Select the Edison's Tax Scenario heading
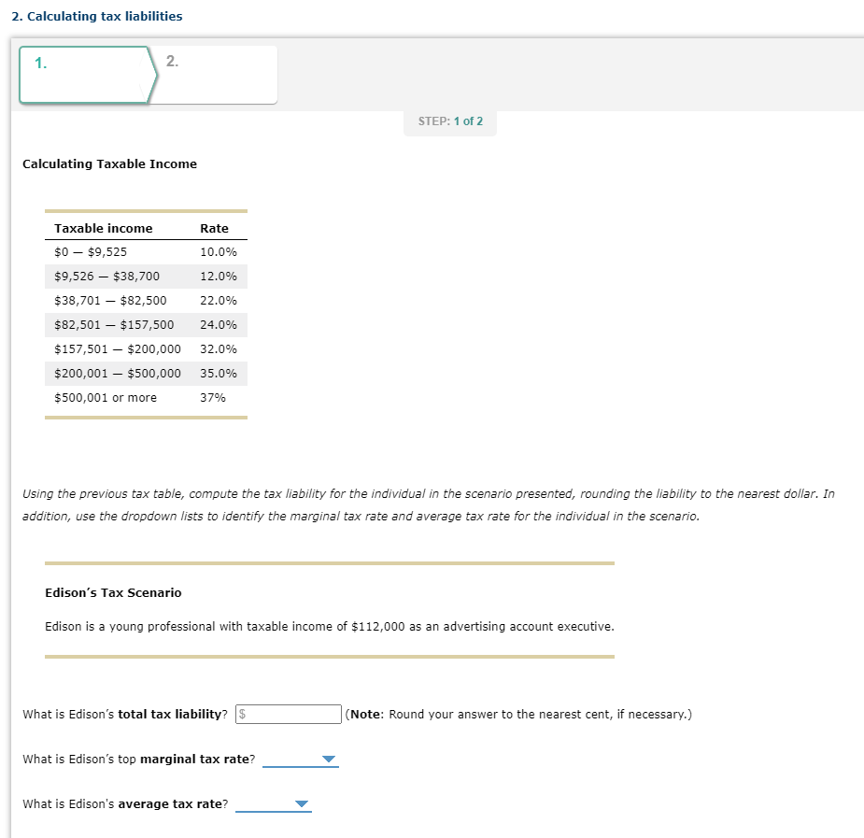Viewport: 864px width, 838px height. pyautogui.click(x=112, y=592)
